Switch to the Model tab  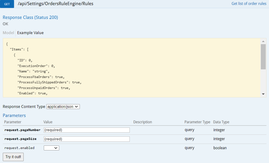(x=9, y=32)
